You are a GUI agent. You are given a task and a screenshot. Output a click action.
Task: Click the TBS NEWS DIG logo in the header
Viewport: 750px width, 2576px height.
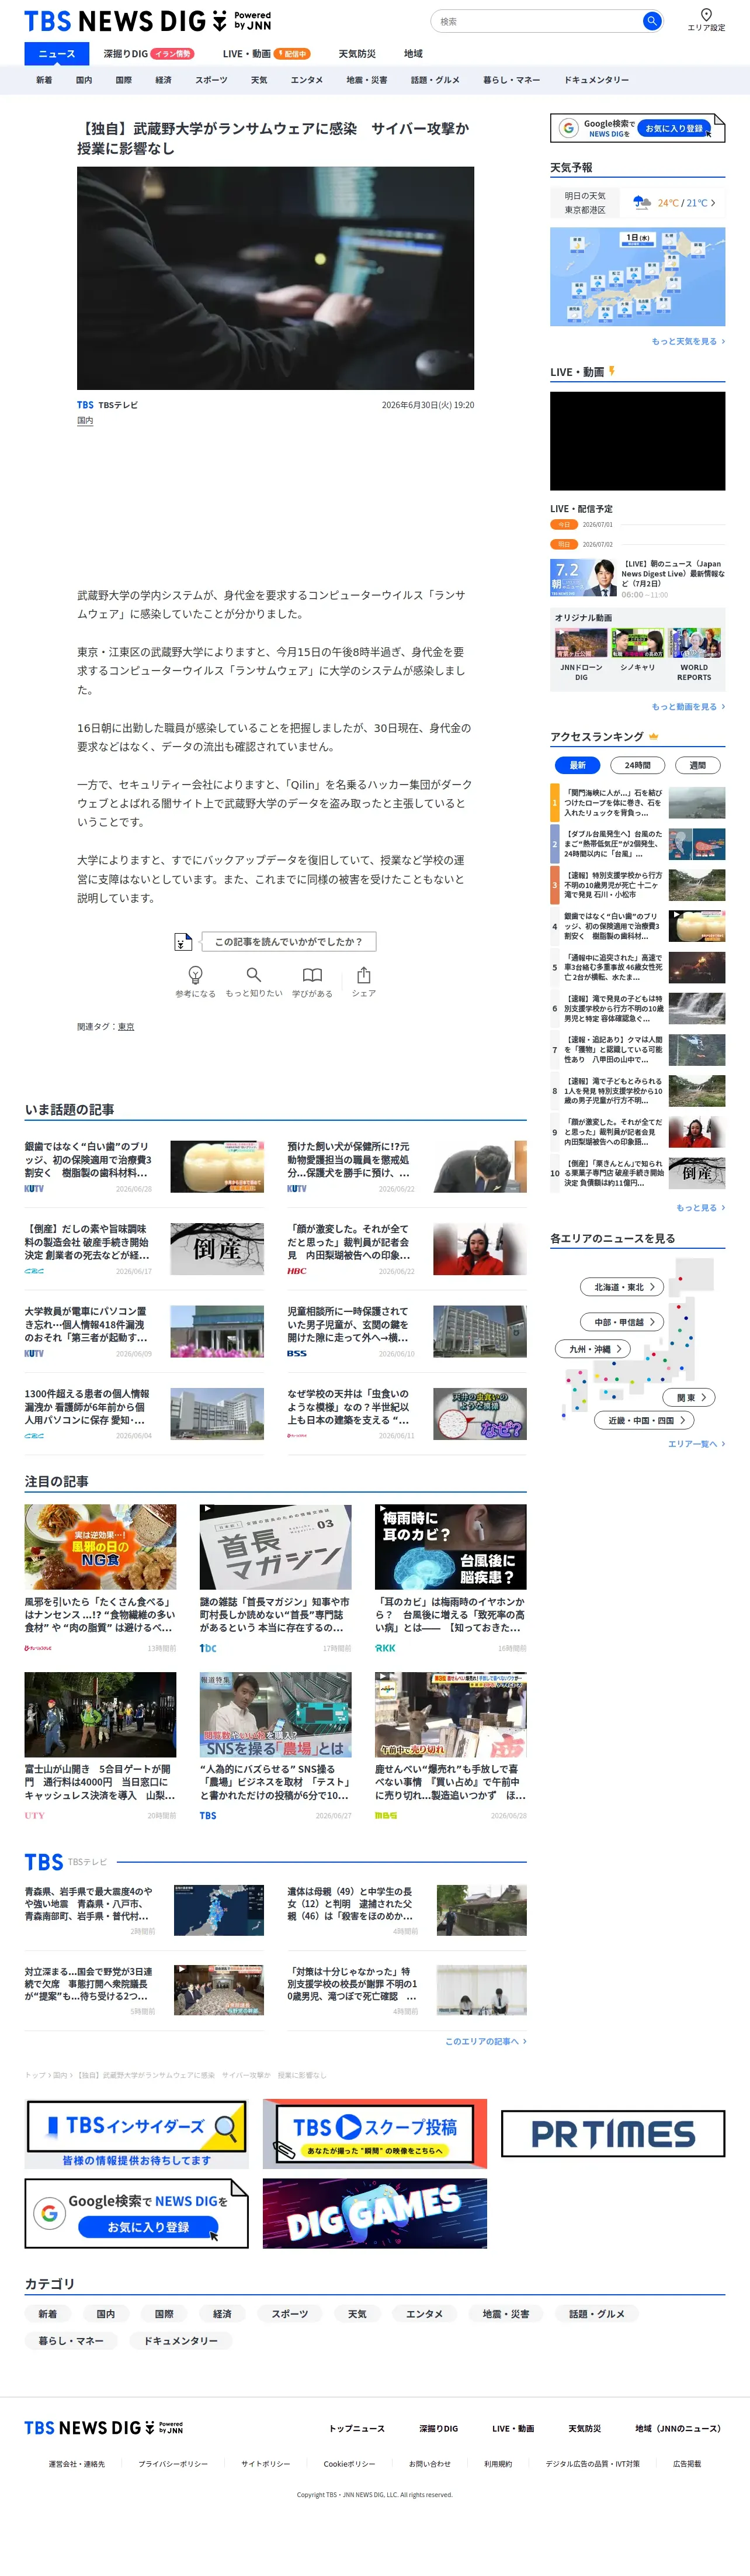pyautogui.click(x=148, y=20)
